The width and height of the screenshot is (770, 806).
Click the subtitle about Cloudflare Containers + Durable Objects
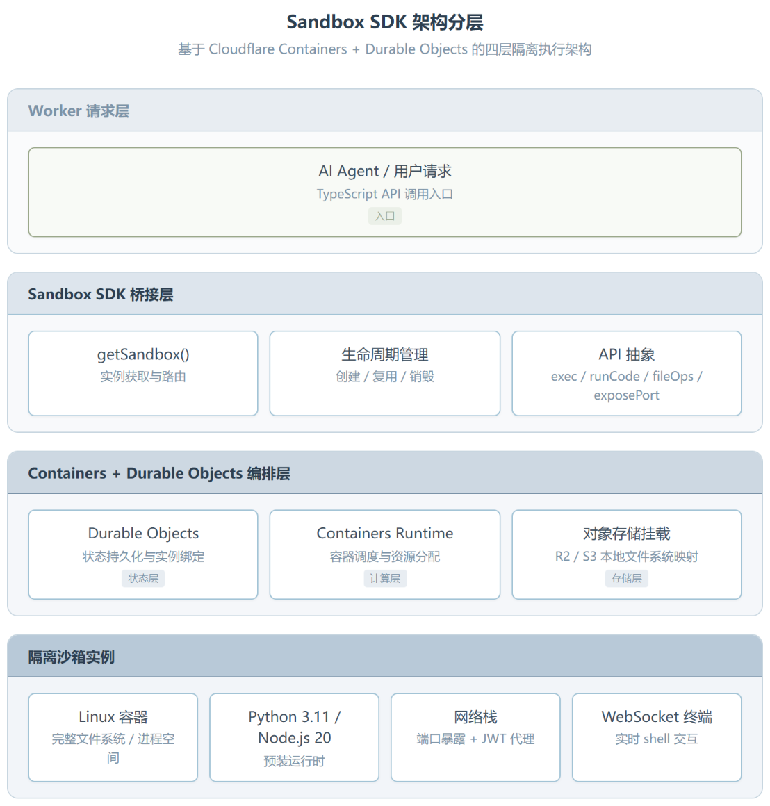pyautogui.click(x=384, y=49)
